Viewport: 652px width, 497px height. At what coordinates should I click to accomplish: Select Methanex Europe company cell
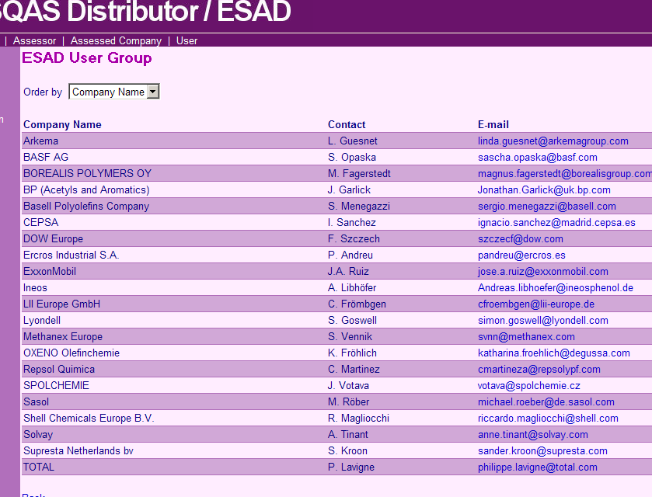click(x=63, y=336)
